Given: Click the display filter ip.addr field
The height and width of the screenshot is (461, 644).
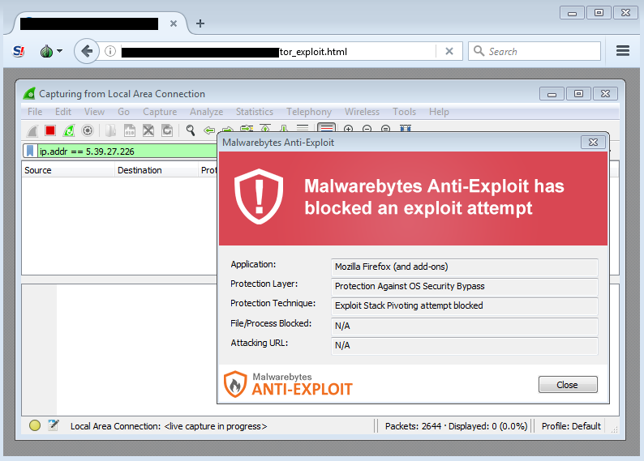Looking at the screenshot, I should click(x=127, y=152).
